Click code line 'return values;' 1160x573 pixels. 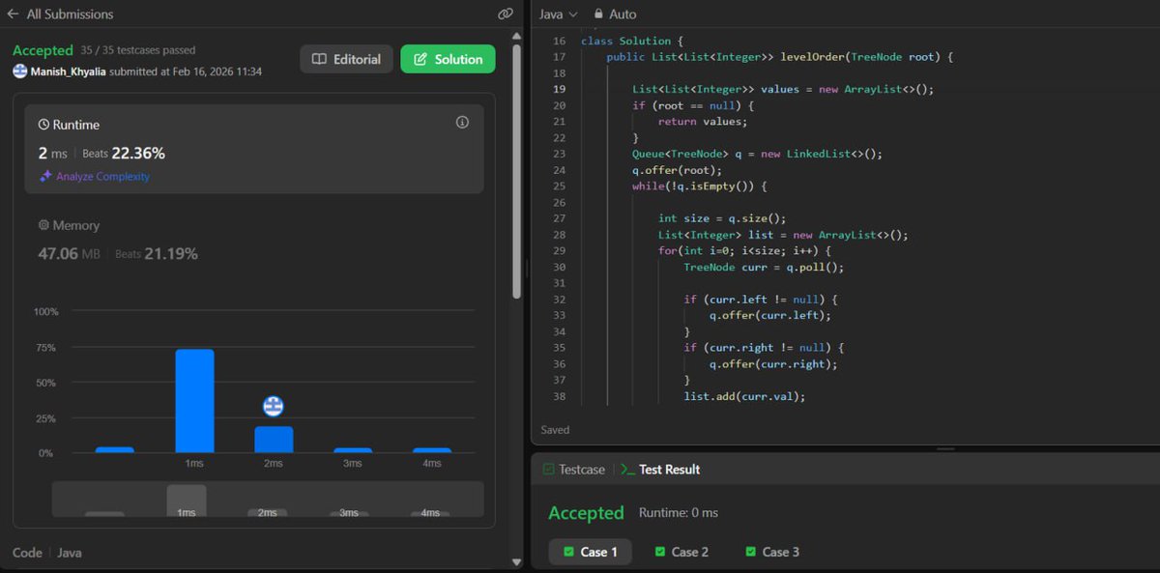click(x=703, y=122)
